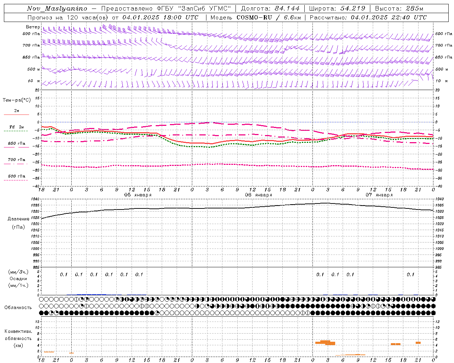454x363 pixels.
Task: Click the Ветер panel label
Action: tap(33, 27)
